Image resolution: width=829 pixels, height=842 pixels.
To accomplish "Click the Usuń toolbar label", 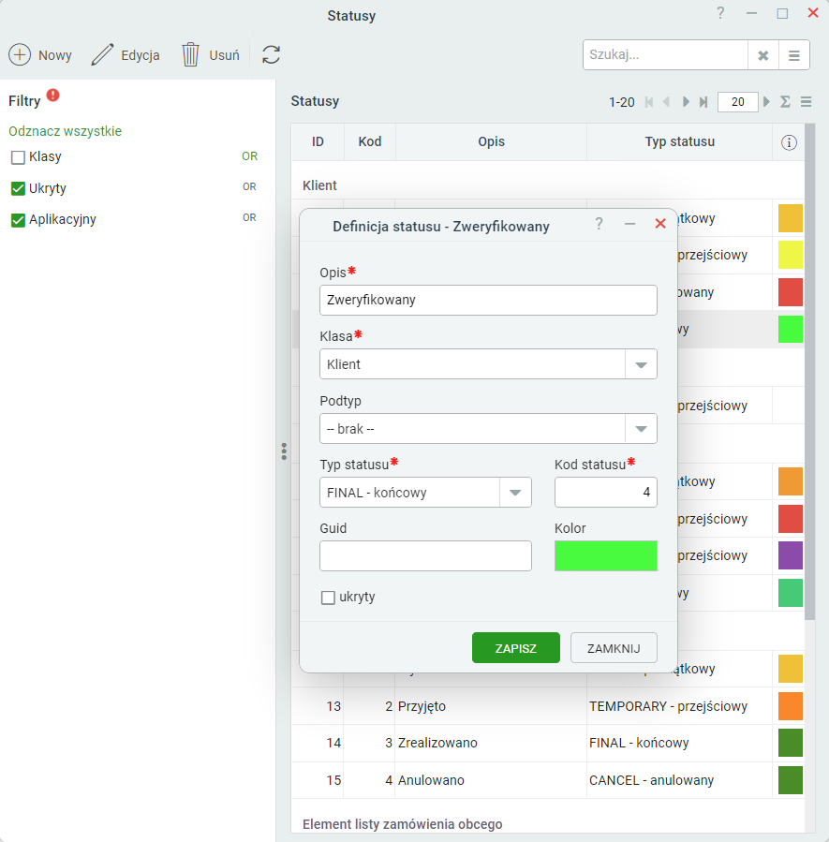I will pos(225,55).
